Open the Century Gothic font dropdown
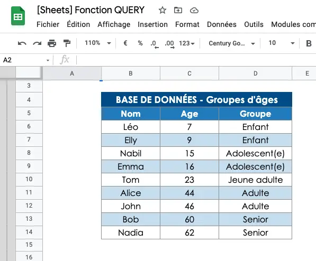316x261 pixels. (x=232, y=43)
